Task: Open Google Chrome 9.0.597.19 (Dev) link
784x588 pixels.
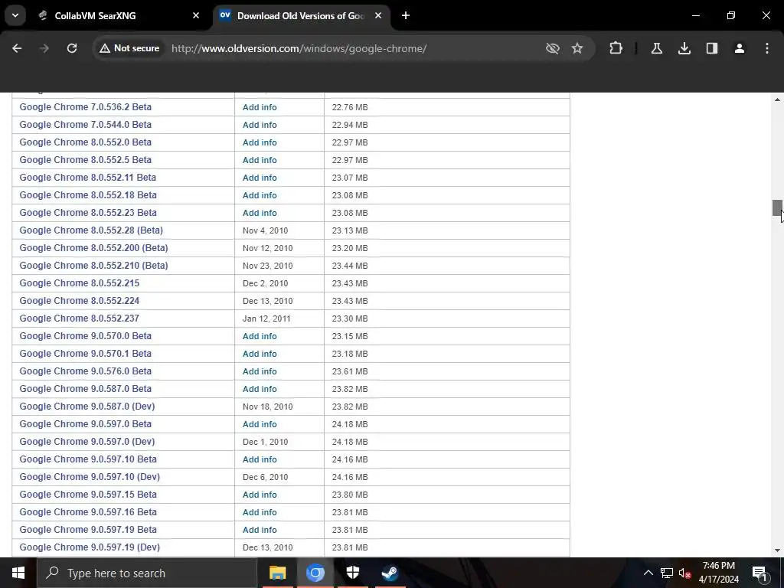Action: (x=90, y=547)
